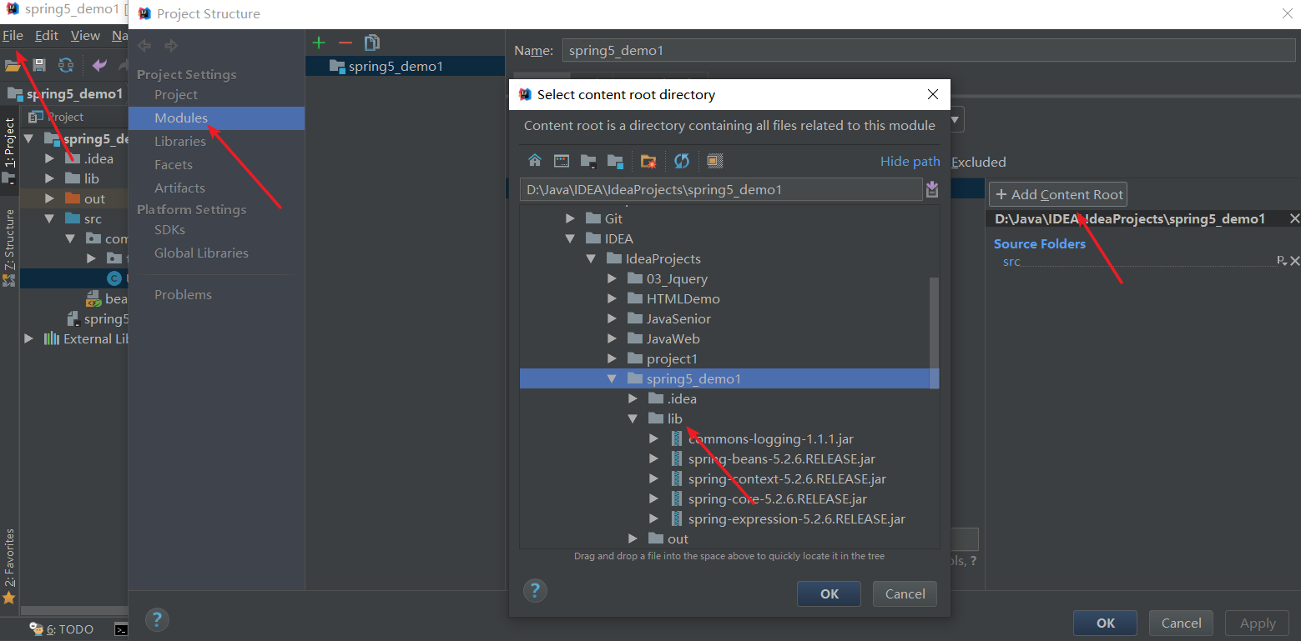Select Artifacts in settings sidebar

[179, 188]
